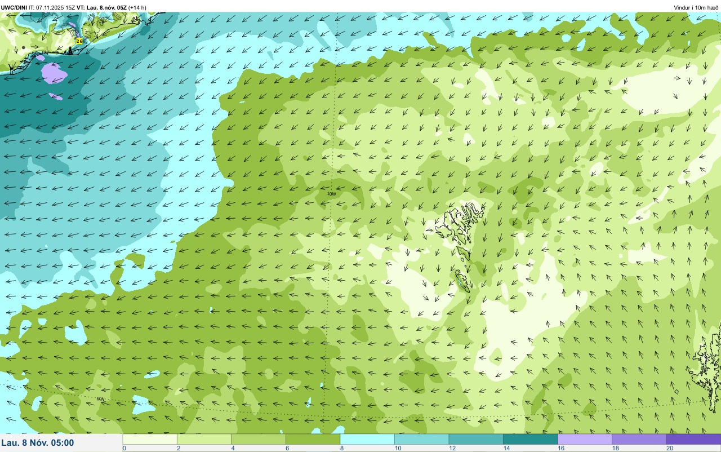Viewport: 721px width, 452px height.
Task: Click the 'Vindur í 10m hæð' title text
Action: [x=696, y=7]
